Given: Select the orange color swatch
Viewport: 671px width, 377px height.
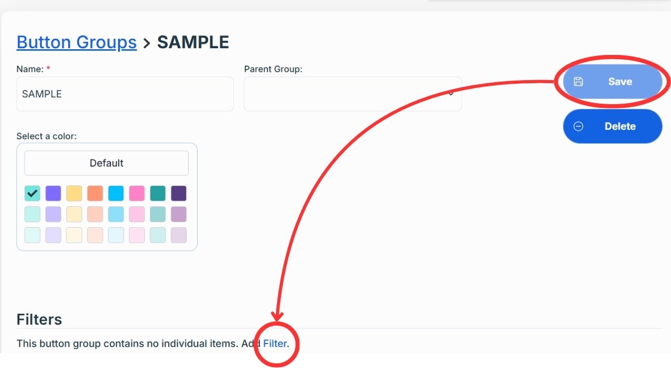Looking at the screenshot, I should [95, 193].
